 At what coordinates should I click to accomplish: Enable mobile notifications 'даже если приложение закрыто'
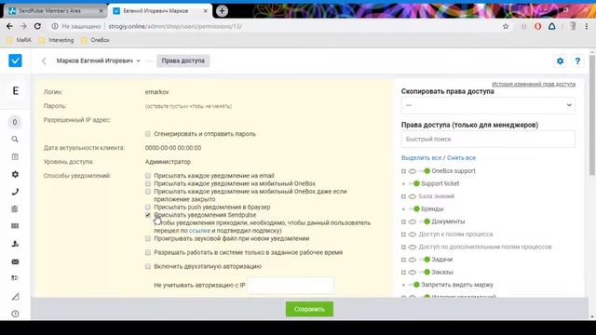tap(148, 192)
